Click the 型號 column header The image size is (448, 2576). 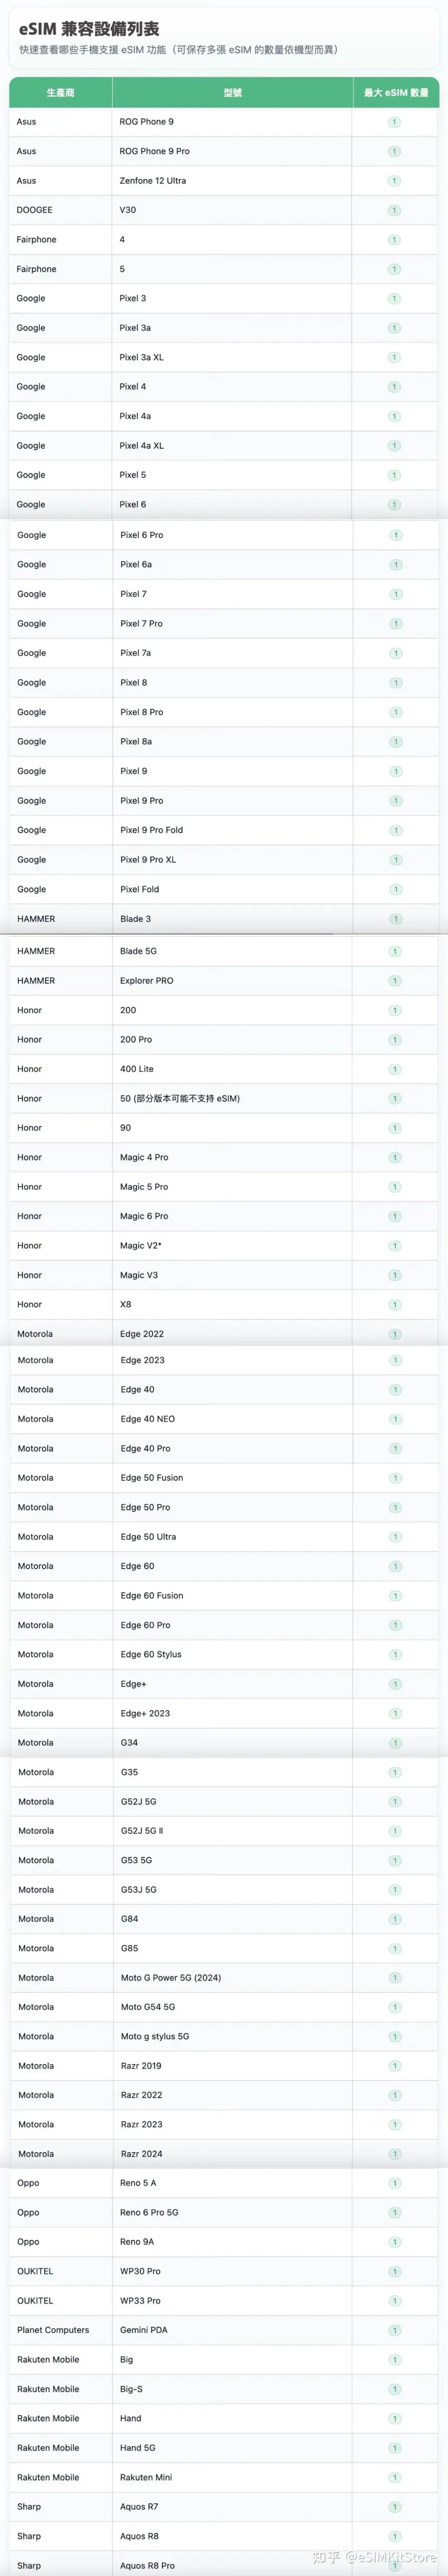pyautogui.click(x=231, y=92)
